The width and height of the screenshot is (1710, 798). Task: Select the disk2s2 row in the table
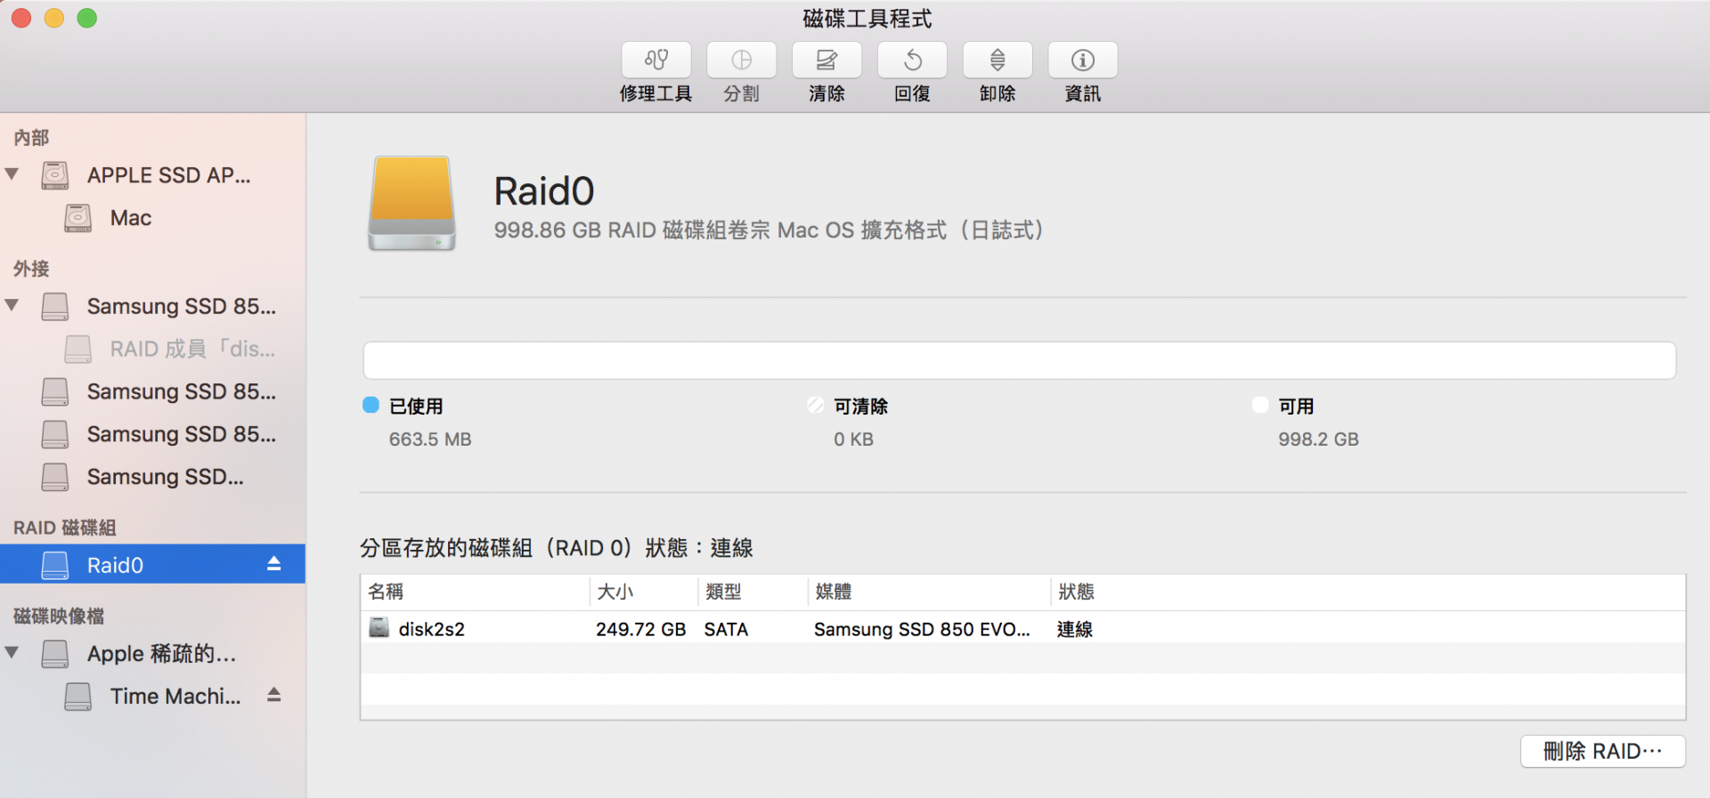pos(712,629)
